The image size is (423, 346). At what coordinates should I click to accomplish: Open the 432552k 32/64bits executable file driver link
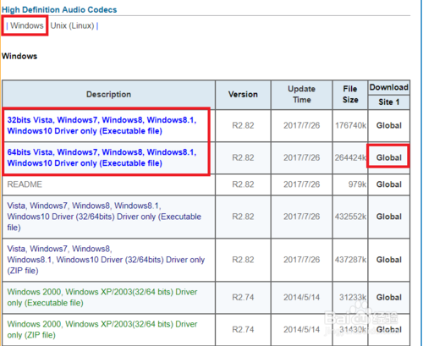point(104,217)
